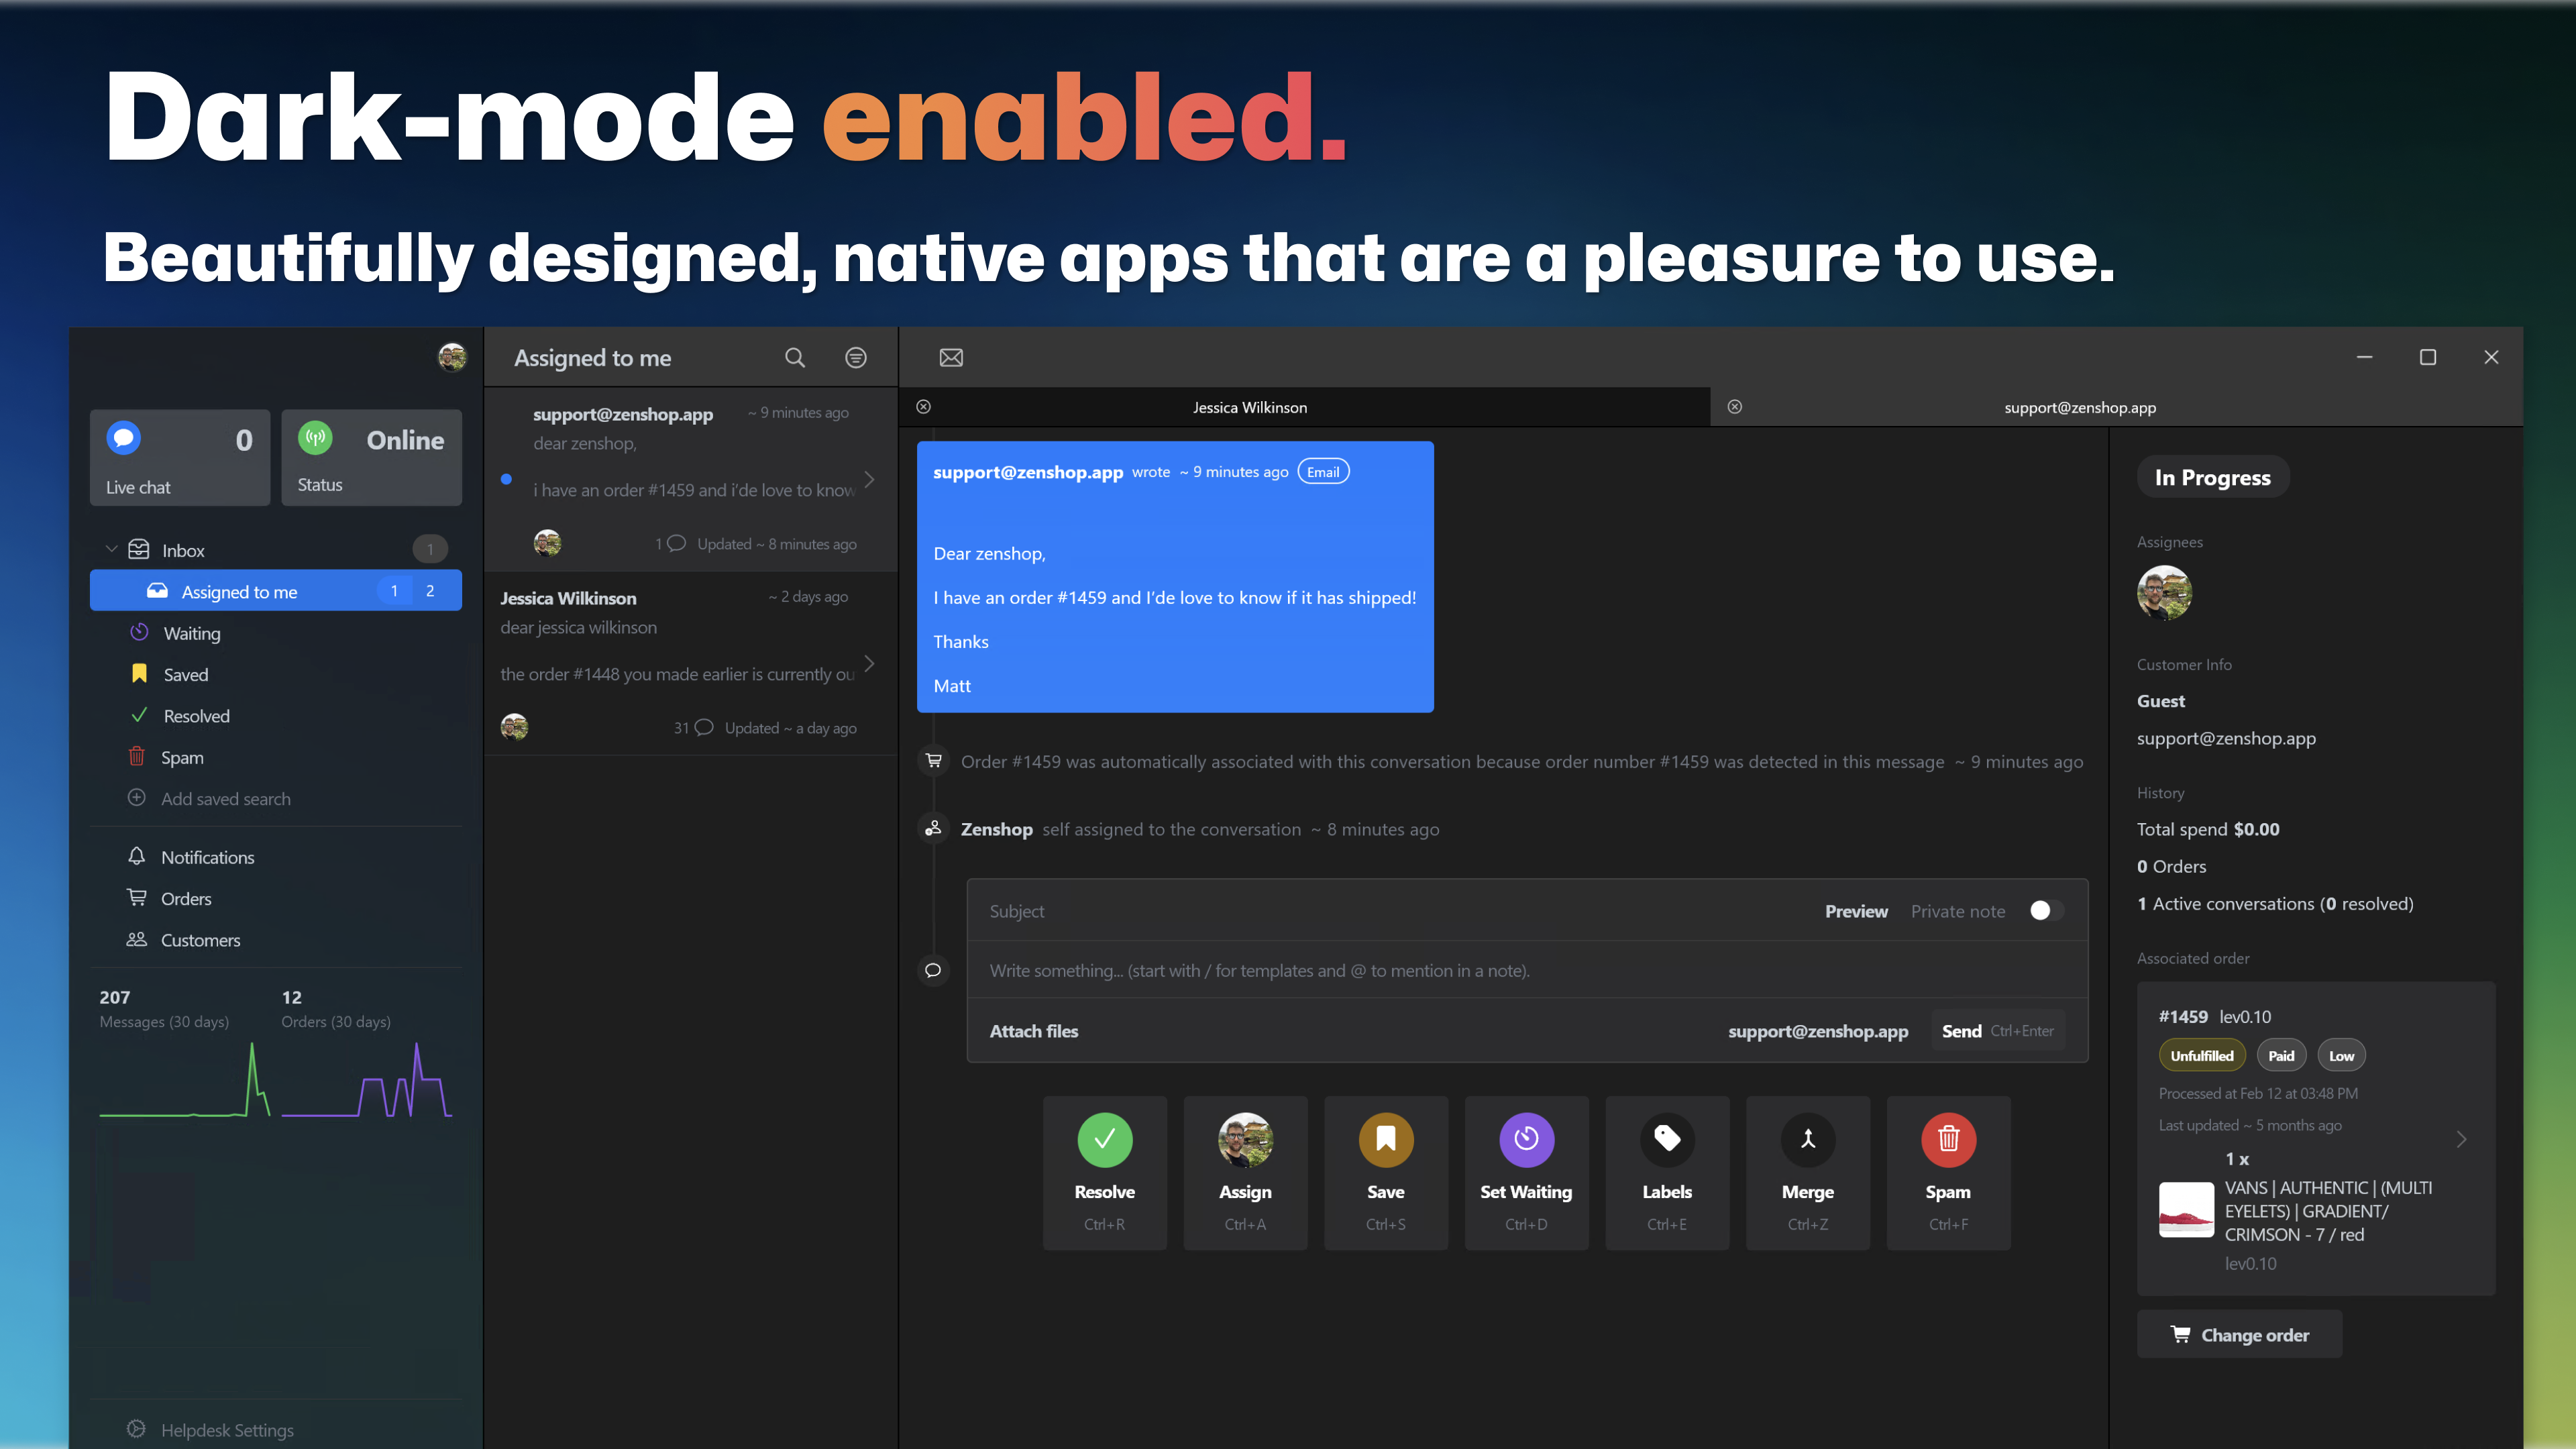Click Add saved search link
2576x1449 pixels.
(225, 799)
